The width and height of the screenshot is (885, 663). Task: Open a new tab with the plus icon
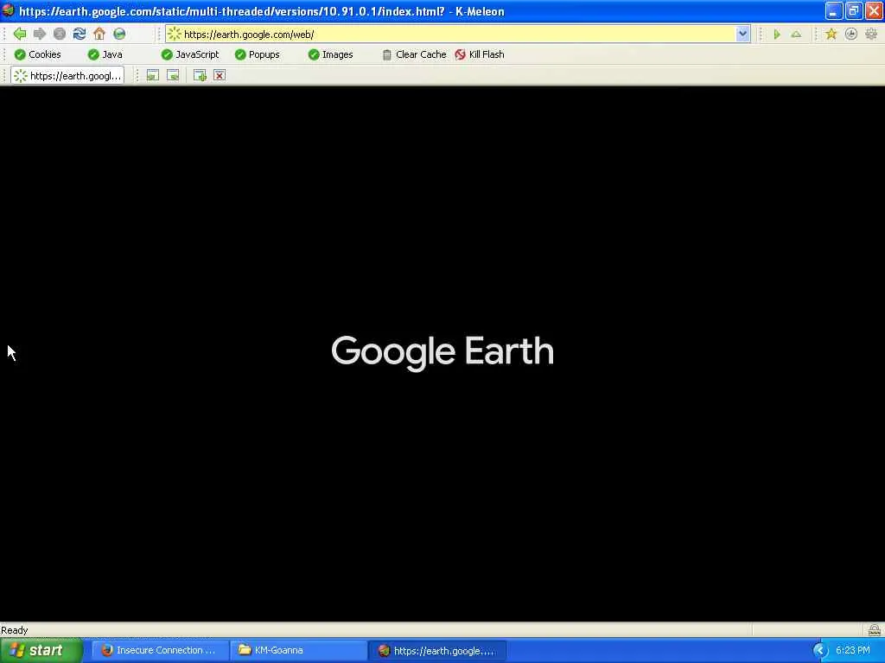pyautogui.click(x=200, y=75)
